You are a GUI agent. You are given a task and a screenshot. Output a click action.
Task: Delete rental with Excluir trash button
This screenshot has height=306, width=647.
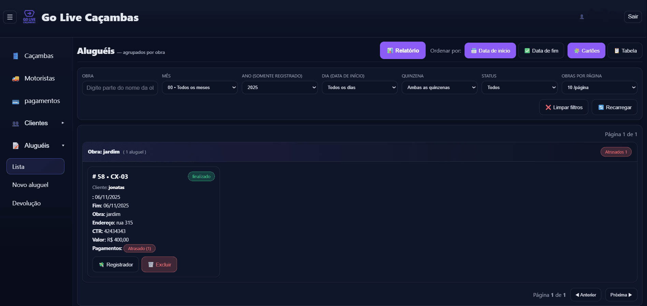tap(159, 264)
